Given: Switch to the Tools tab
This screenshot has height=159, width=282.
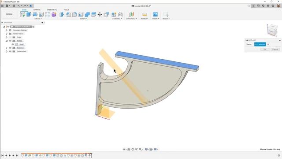Looking at the screenshot, I should [66, 10].
